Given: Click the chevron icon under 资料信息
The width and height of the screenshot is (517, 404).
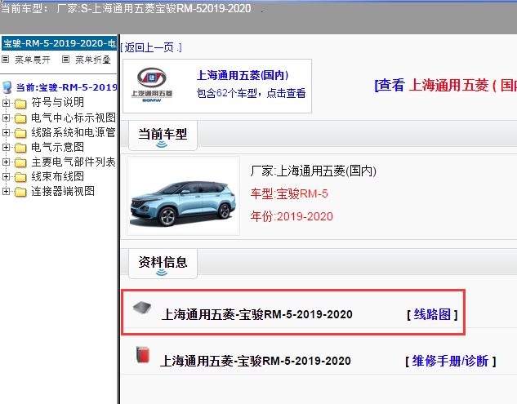Looking at the screenshot, I should pos(162,272).
